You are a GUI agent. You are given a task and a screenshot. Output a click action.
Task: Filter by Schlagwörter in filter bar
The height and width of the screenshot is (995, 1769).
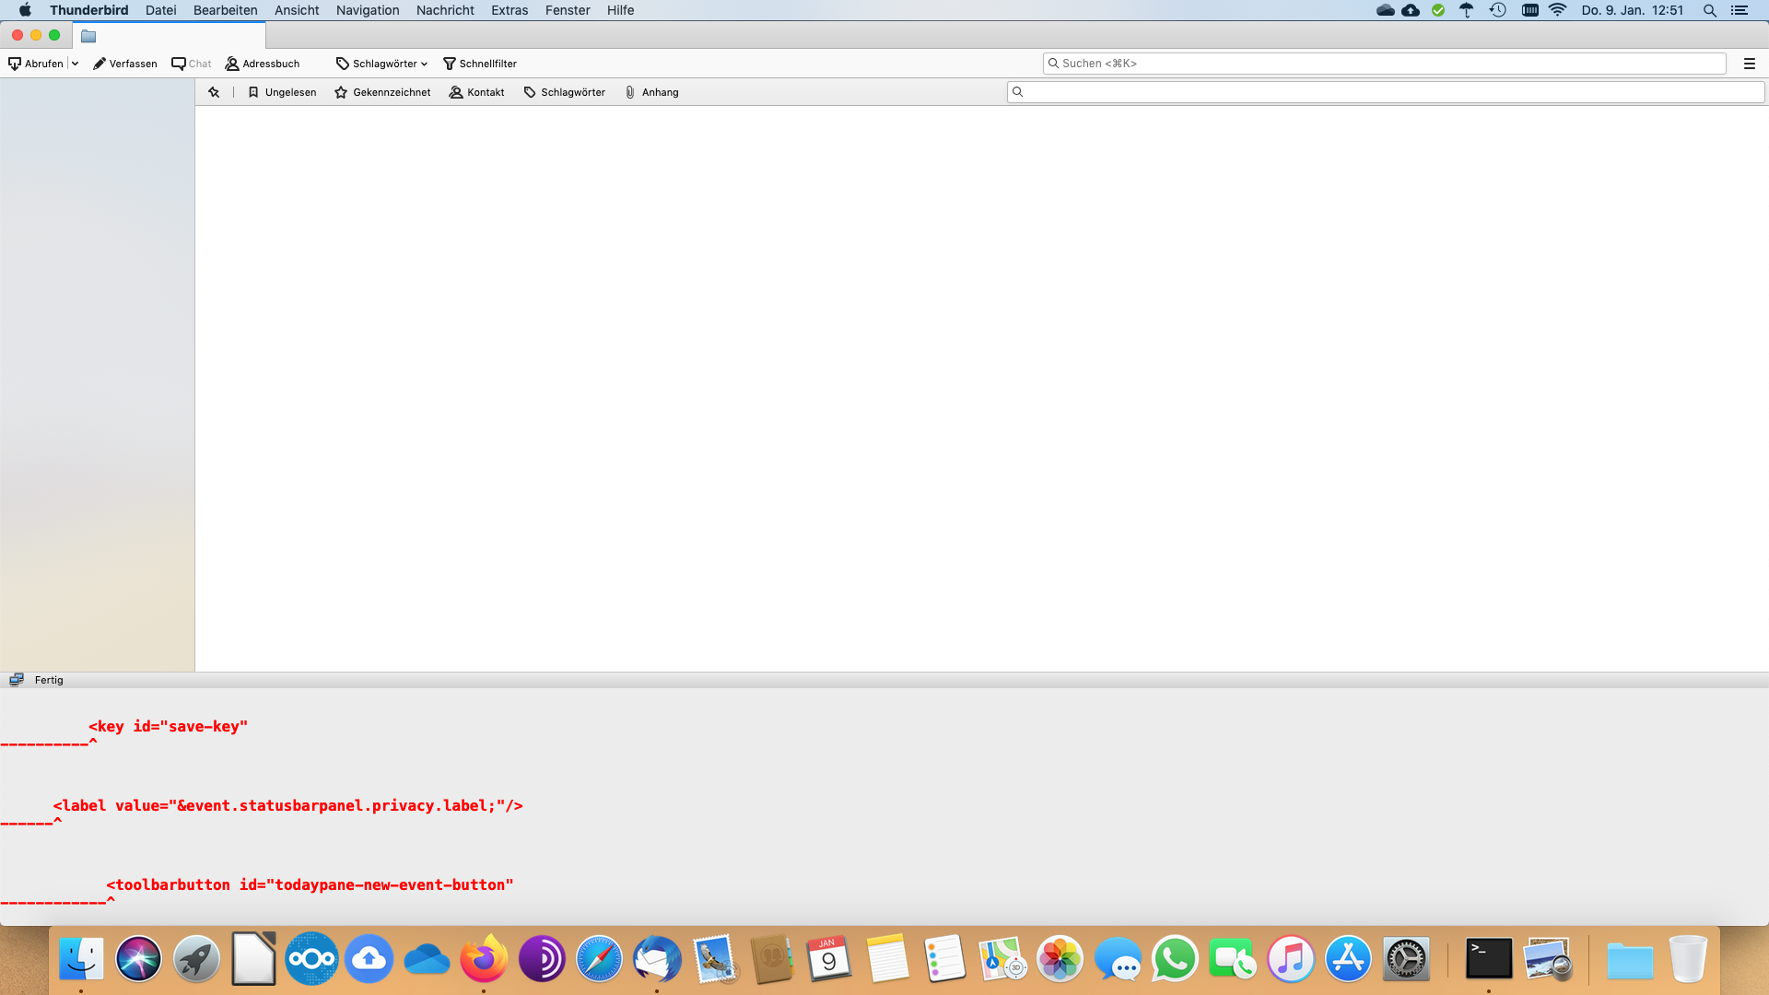(564, 92)
